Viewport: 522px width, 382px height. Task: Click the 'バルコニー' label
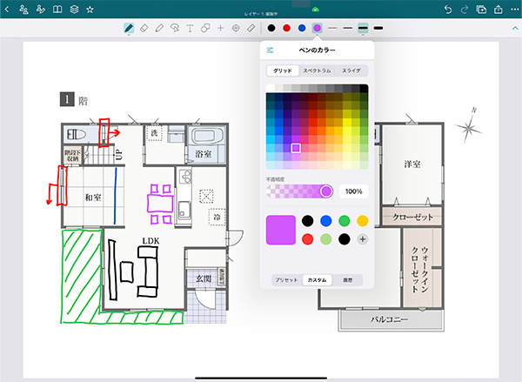389,319
